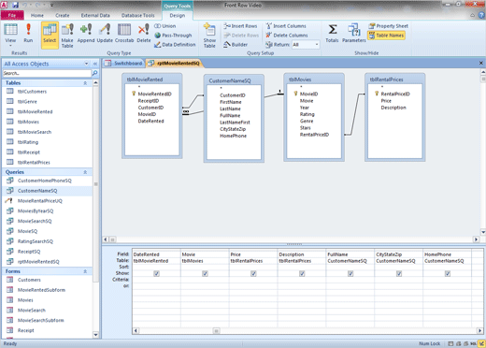Click Insert Rows in Query Setup
Image resolution: width=486 pixels, height=348 pixels.
(240, 26)
